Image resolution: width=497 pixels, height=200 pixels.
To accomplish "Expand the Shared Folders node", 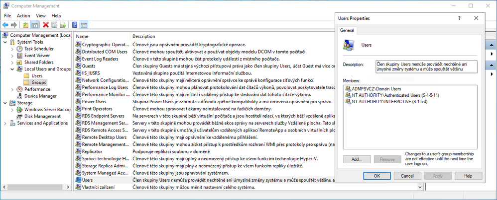I will coord(12,62).
